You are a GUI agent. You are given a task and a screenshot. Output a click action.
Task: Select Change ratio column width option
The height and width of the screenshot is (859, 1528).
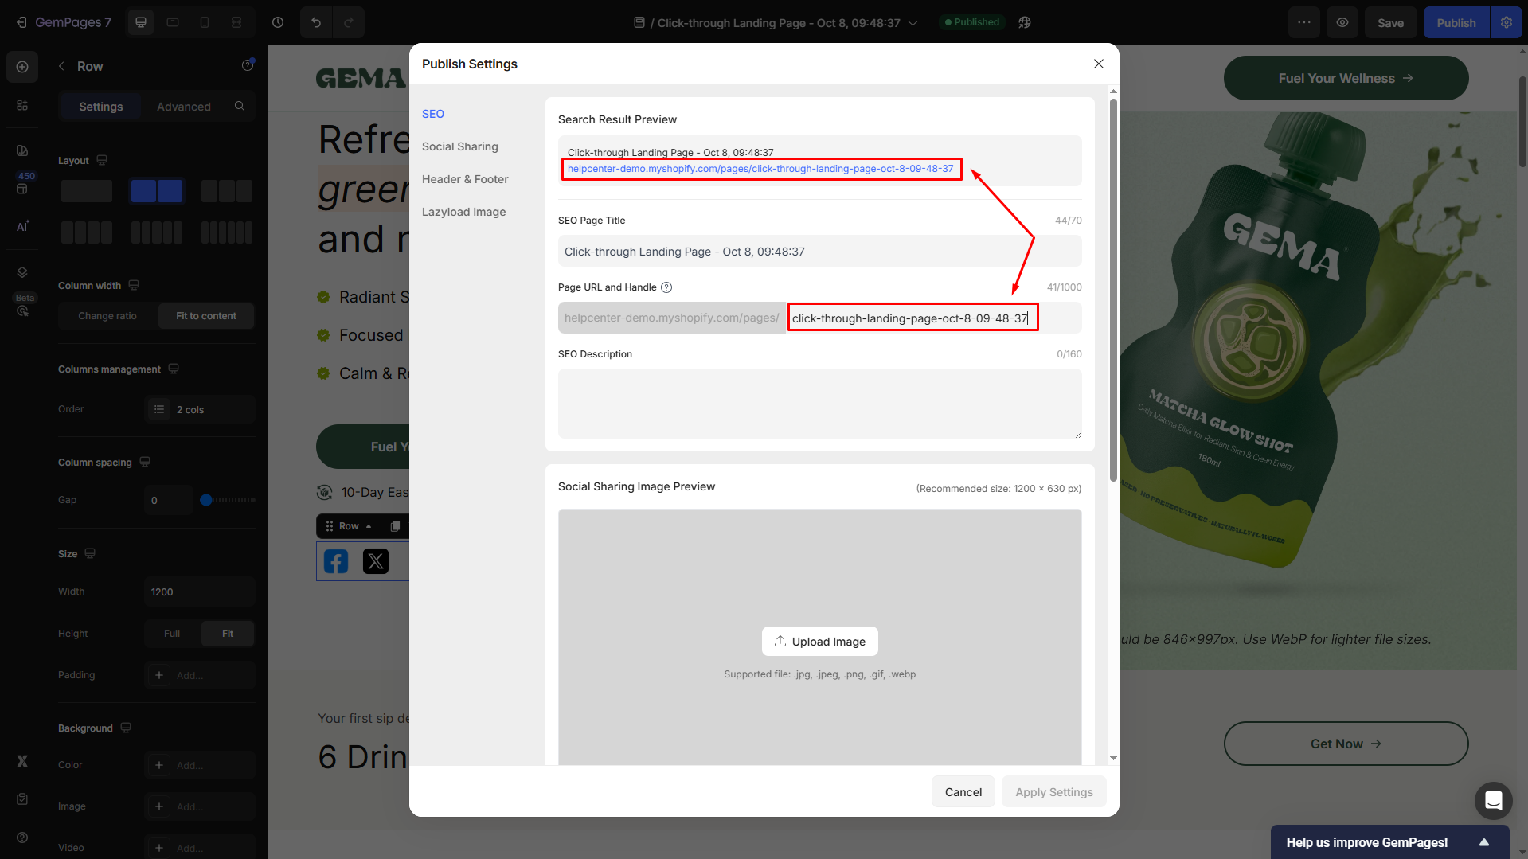pos(107,316)
